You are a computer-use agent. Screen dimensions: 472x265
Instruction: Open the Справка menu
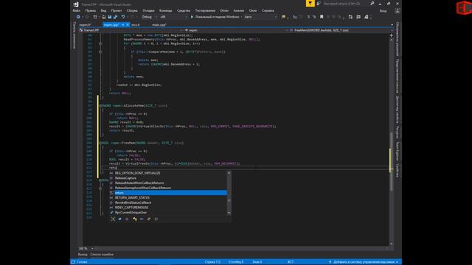(x=268, y=10)
